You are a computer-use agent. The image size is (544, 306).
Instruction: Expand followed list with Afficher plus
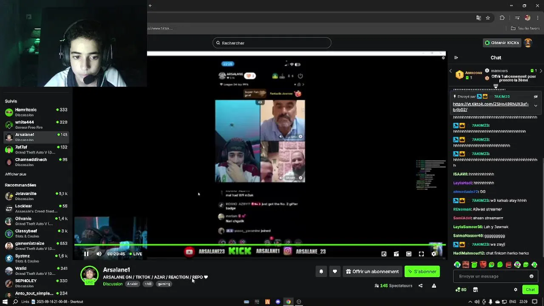[x=16, y=174]
